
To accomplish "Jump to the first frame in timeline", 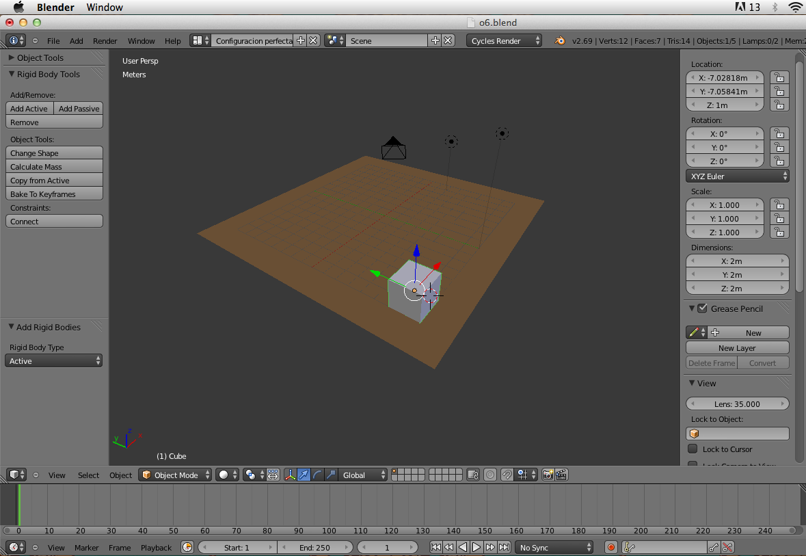I will (435, 547).
